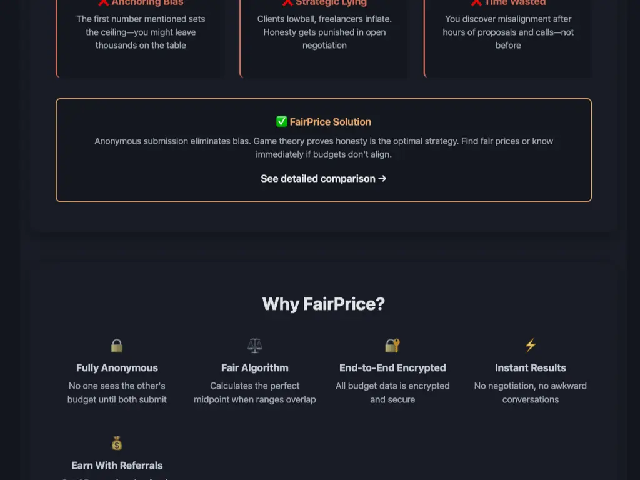Click the Fully Anonymous label text

[117, 367]
